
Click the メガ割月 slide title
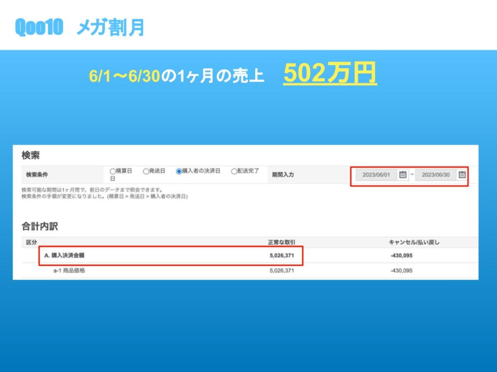click(110, 28)
